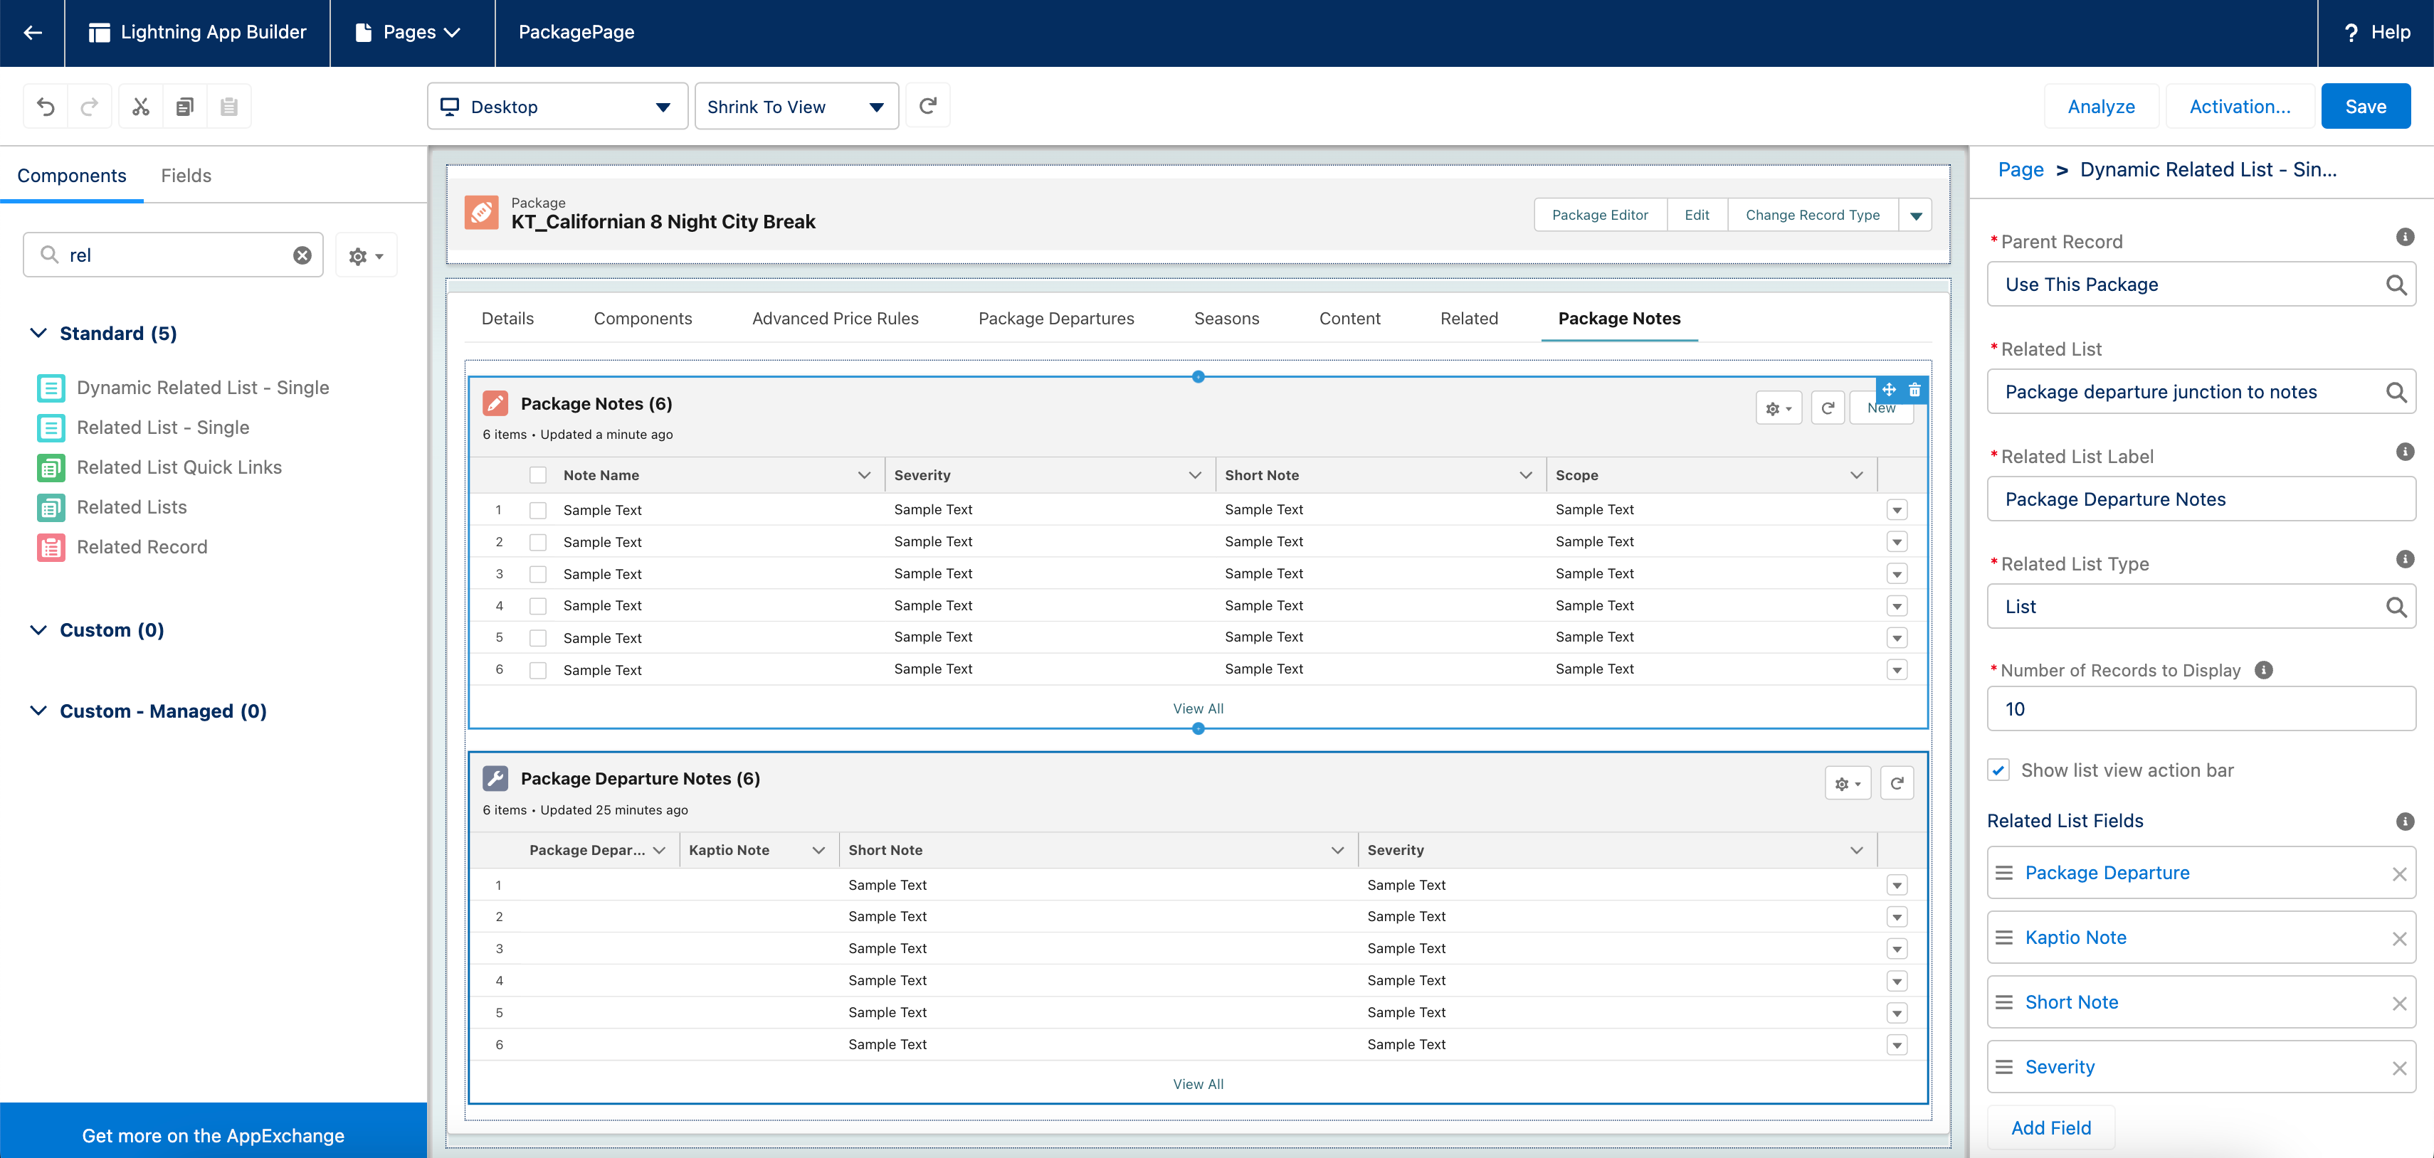Check the Note Name header checkbox
The height and width of the screenshot is (1158, 2434).
pyautogui.click(x=537, y=475)
